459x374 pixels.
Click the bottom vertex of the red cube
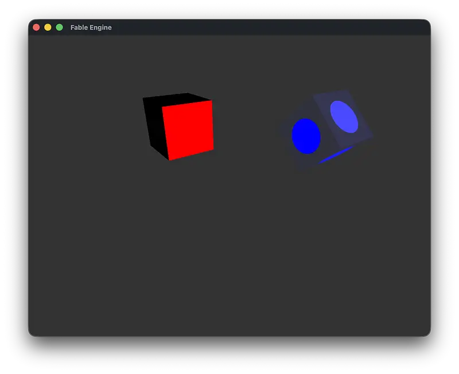[x=169, y=160]
